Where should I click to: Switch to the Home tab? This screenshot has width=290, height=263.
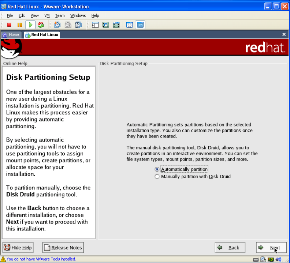[11, 35]
